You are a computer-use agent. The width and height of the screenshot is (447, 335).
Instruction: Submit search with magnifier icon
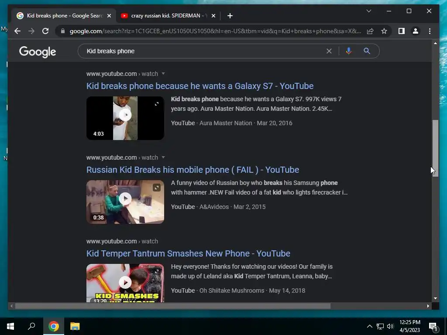[367, 51]
